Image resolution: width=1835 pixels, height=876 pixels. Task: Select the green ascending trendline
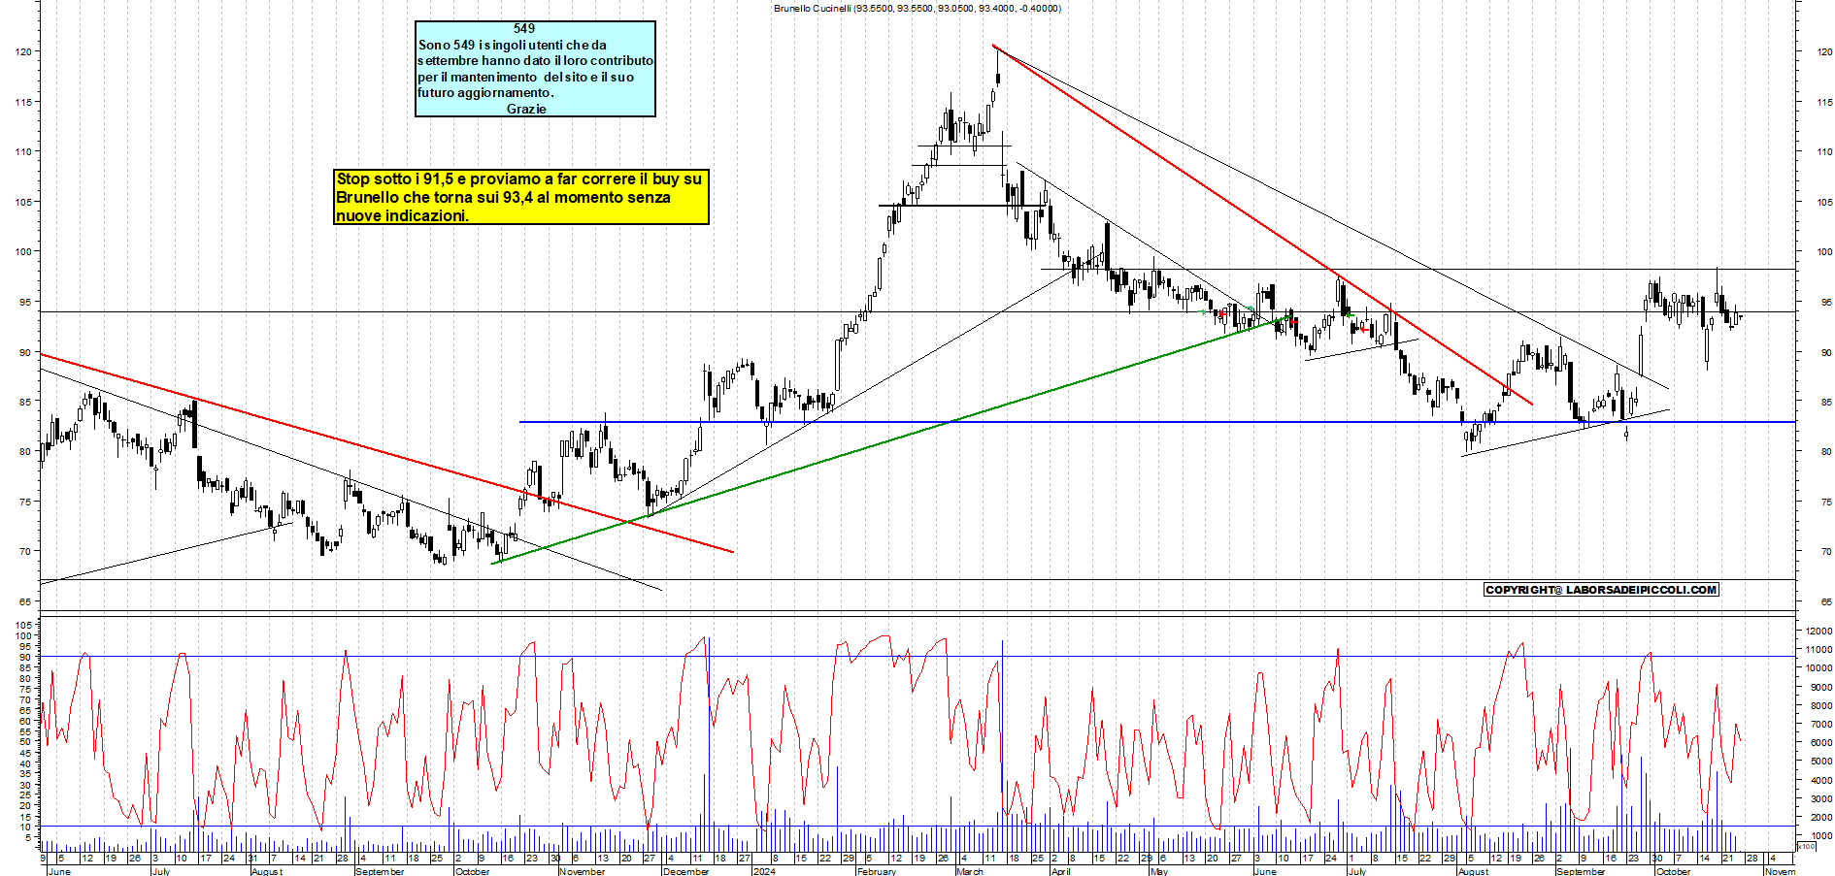coord(893,438)
